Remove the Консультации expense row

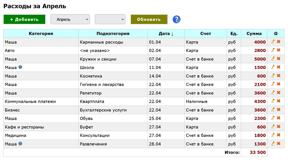tap(278, 135)
